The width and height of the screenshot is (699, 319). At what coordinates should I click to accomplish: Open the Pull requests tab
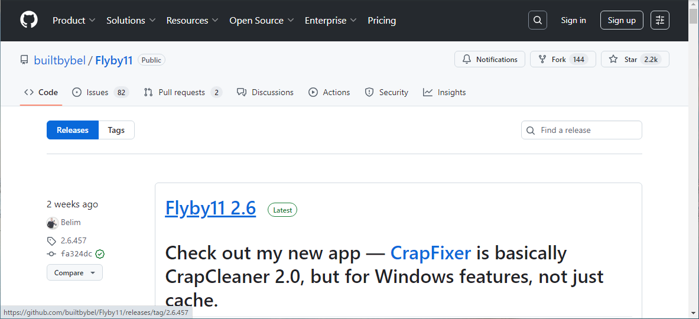[183, 92]
